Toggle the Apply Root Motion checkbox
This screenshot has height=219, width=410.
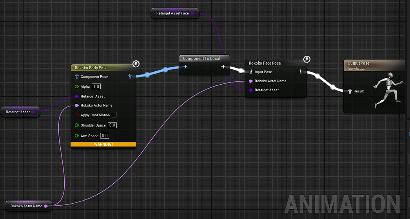(x=114, y=115)
